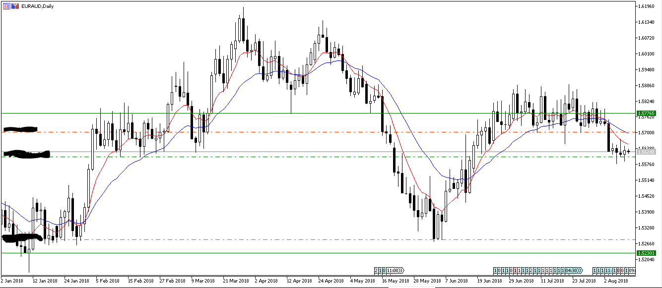This screenshot has width=662, height=288.
Task: Click the EURAUD,Daily chart title
Action: pyautogui.click(x=37, y=6)
